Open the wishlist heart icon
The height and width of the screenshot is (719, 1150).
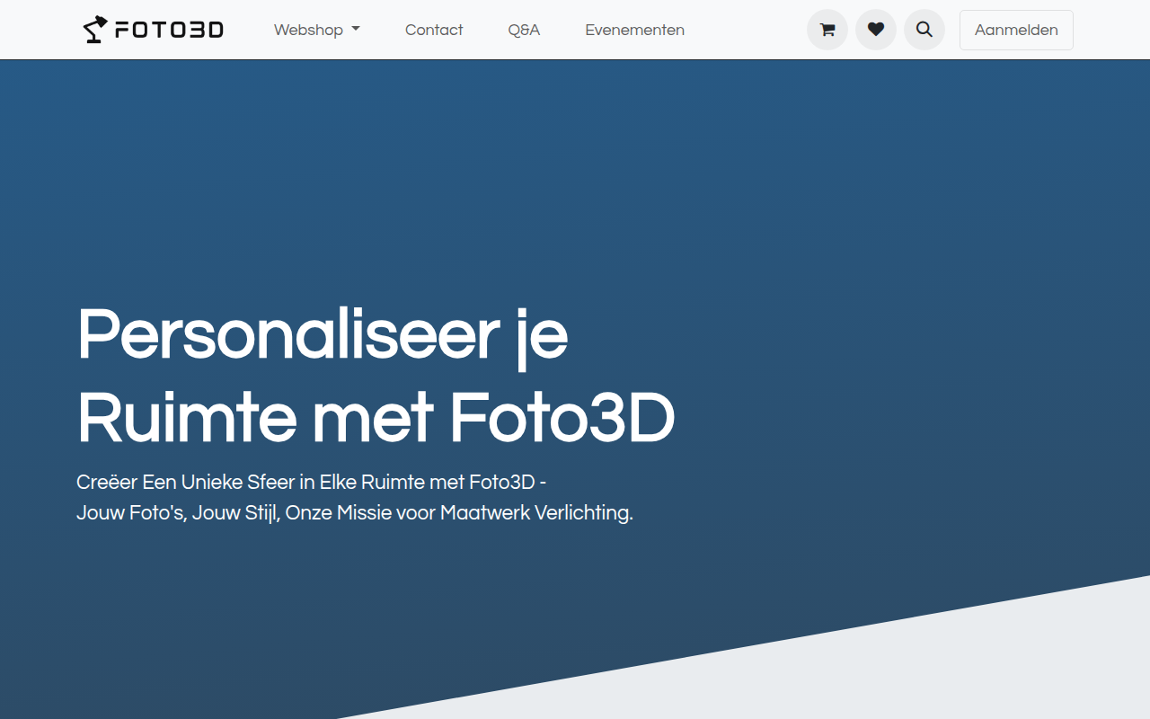876,30
